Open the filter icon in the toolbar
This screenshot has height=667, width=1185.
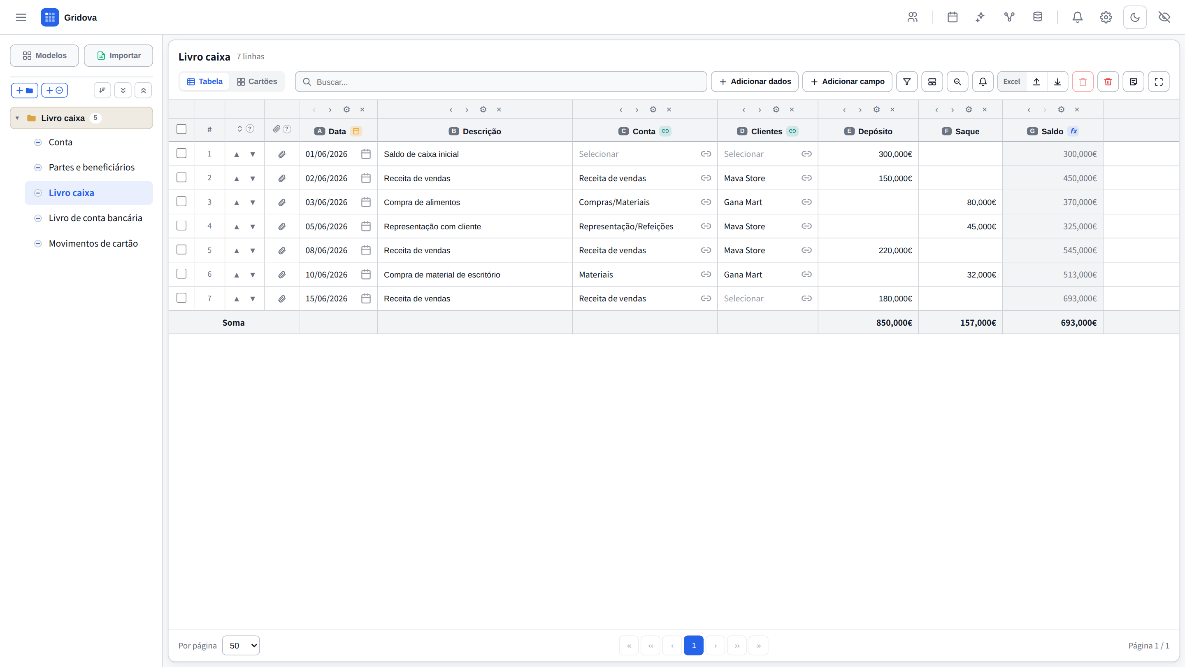pos(907,82)
